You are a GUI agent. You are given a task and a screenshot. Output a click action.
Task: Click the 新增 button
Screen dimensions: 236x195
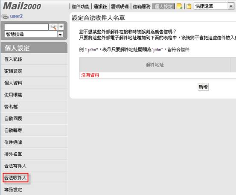point(203,87)
